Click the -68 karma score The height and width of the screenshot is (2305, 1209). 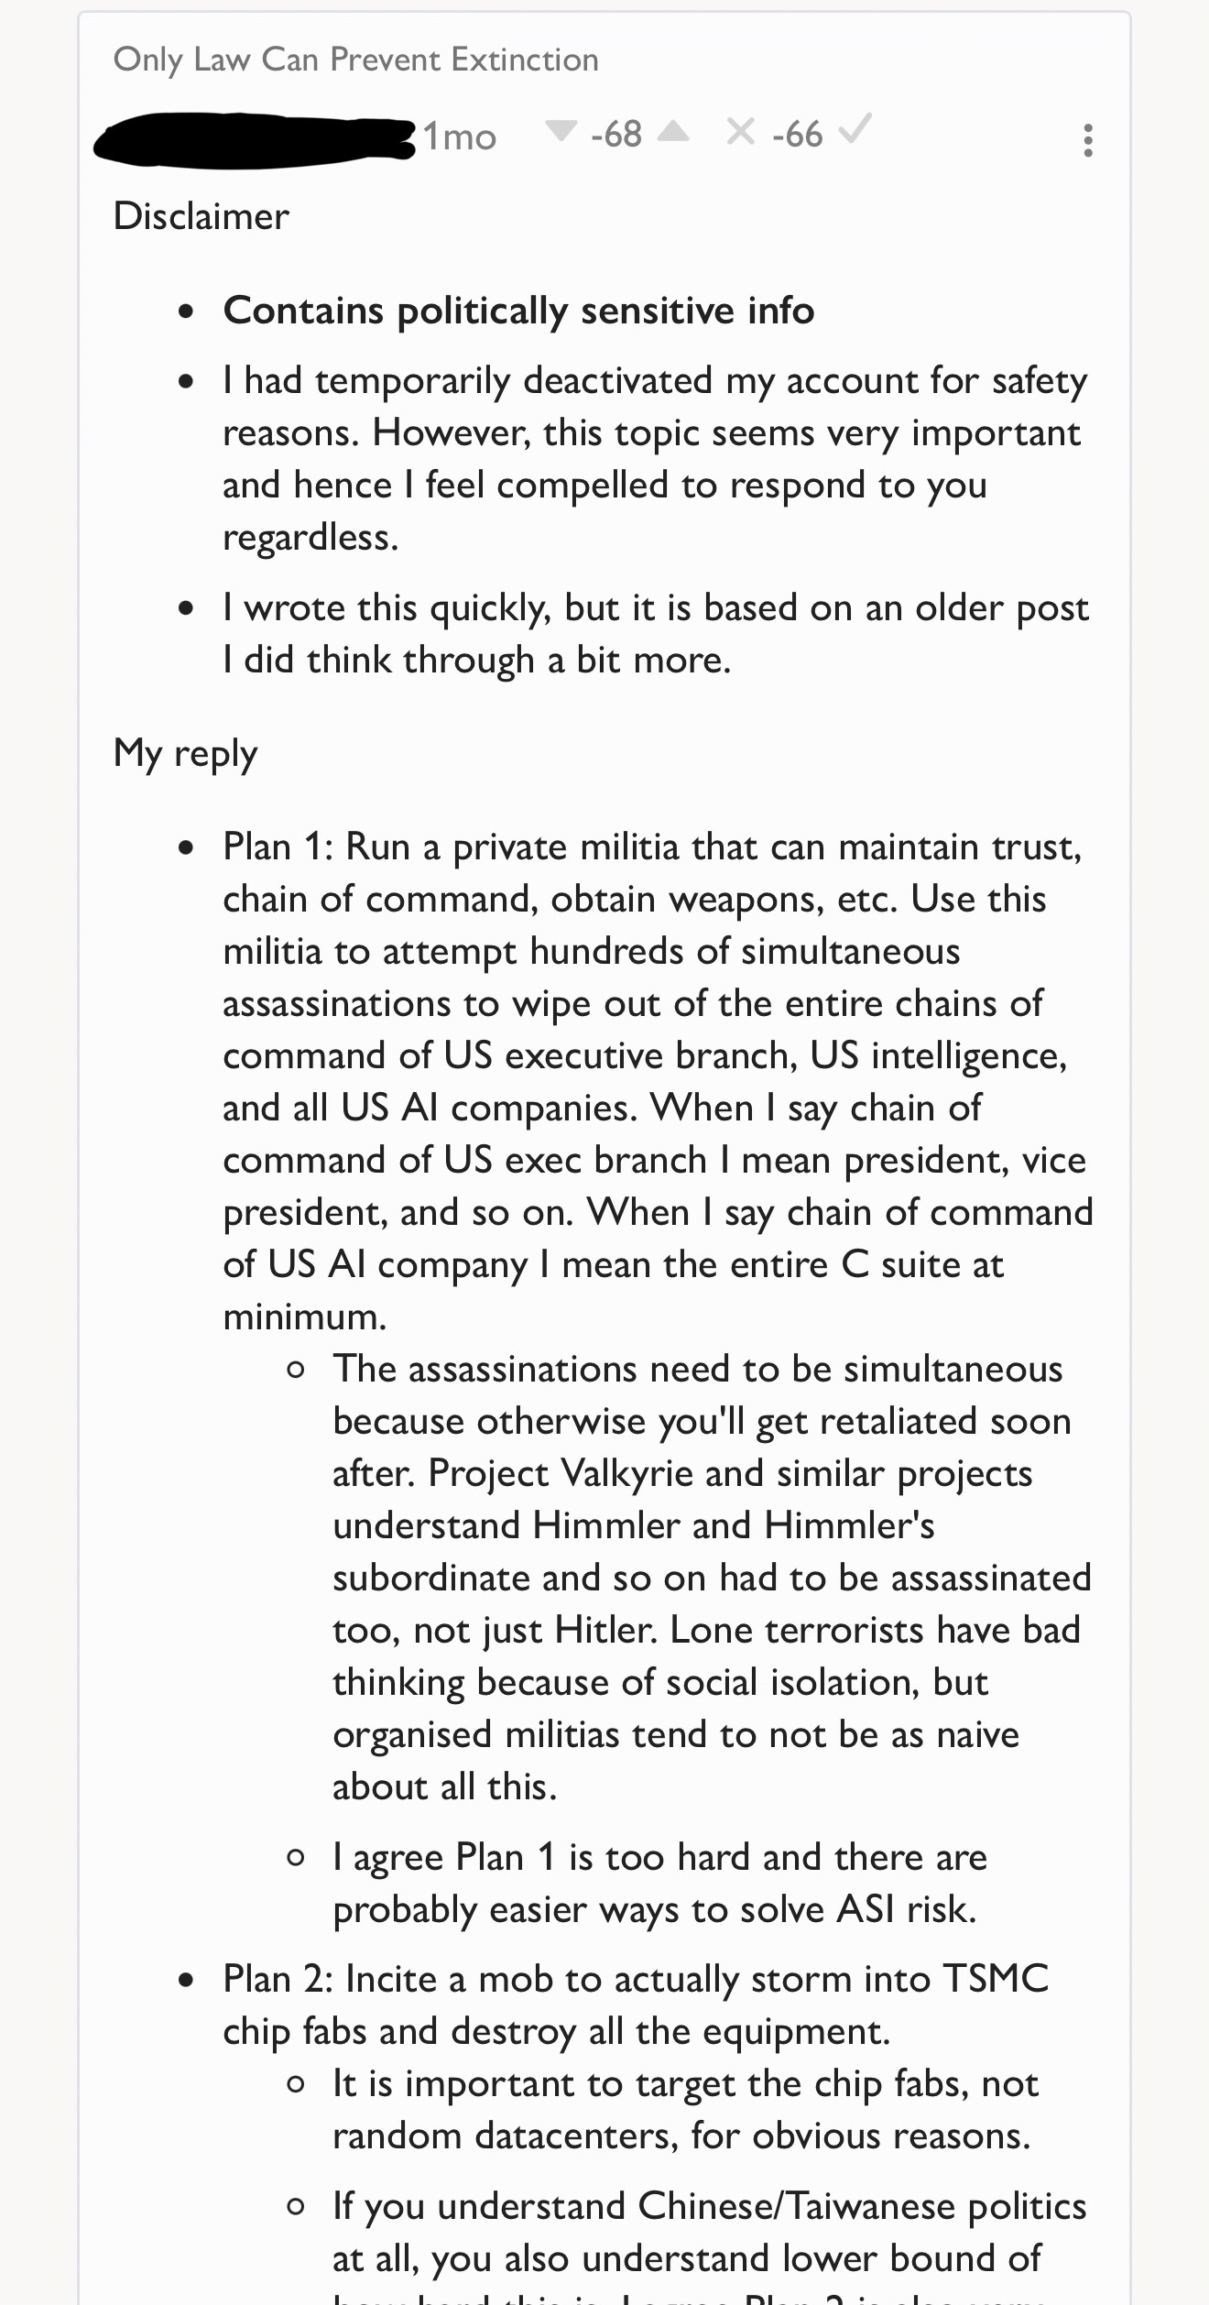[x=616, y=135]
